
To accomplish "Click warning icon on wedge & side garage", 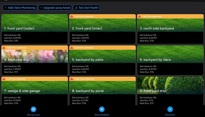I will tap(4, 79).
